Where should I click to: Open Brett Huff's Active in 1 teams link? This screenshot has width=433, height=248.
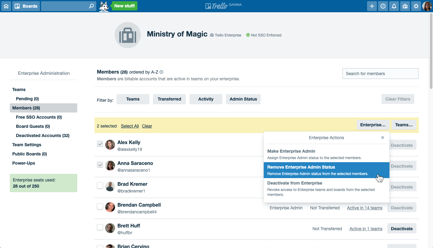pos(366,229)
